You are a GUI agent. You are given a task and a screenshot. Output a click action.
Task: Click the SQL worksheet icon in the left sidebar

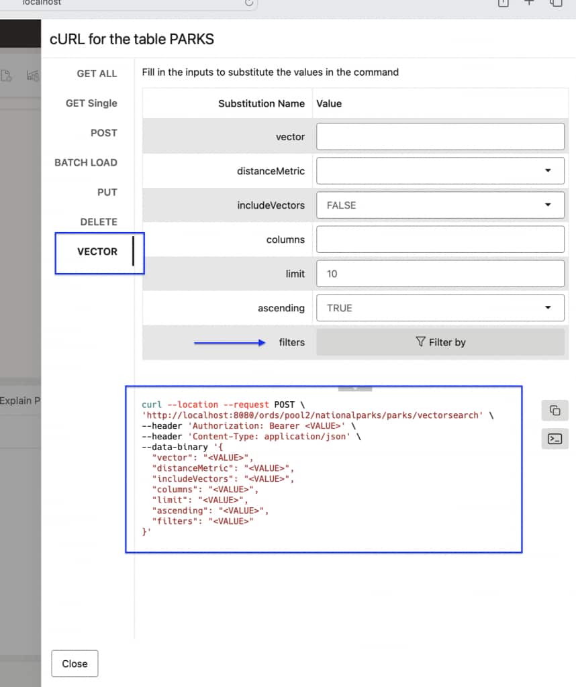[7, 76]
